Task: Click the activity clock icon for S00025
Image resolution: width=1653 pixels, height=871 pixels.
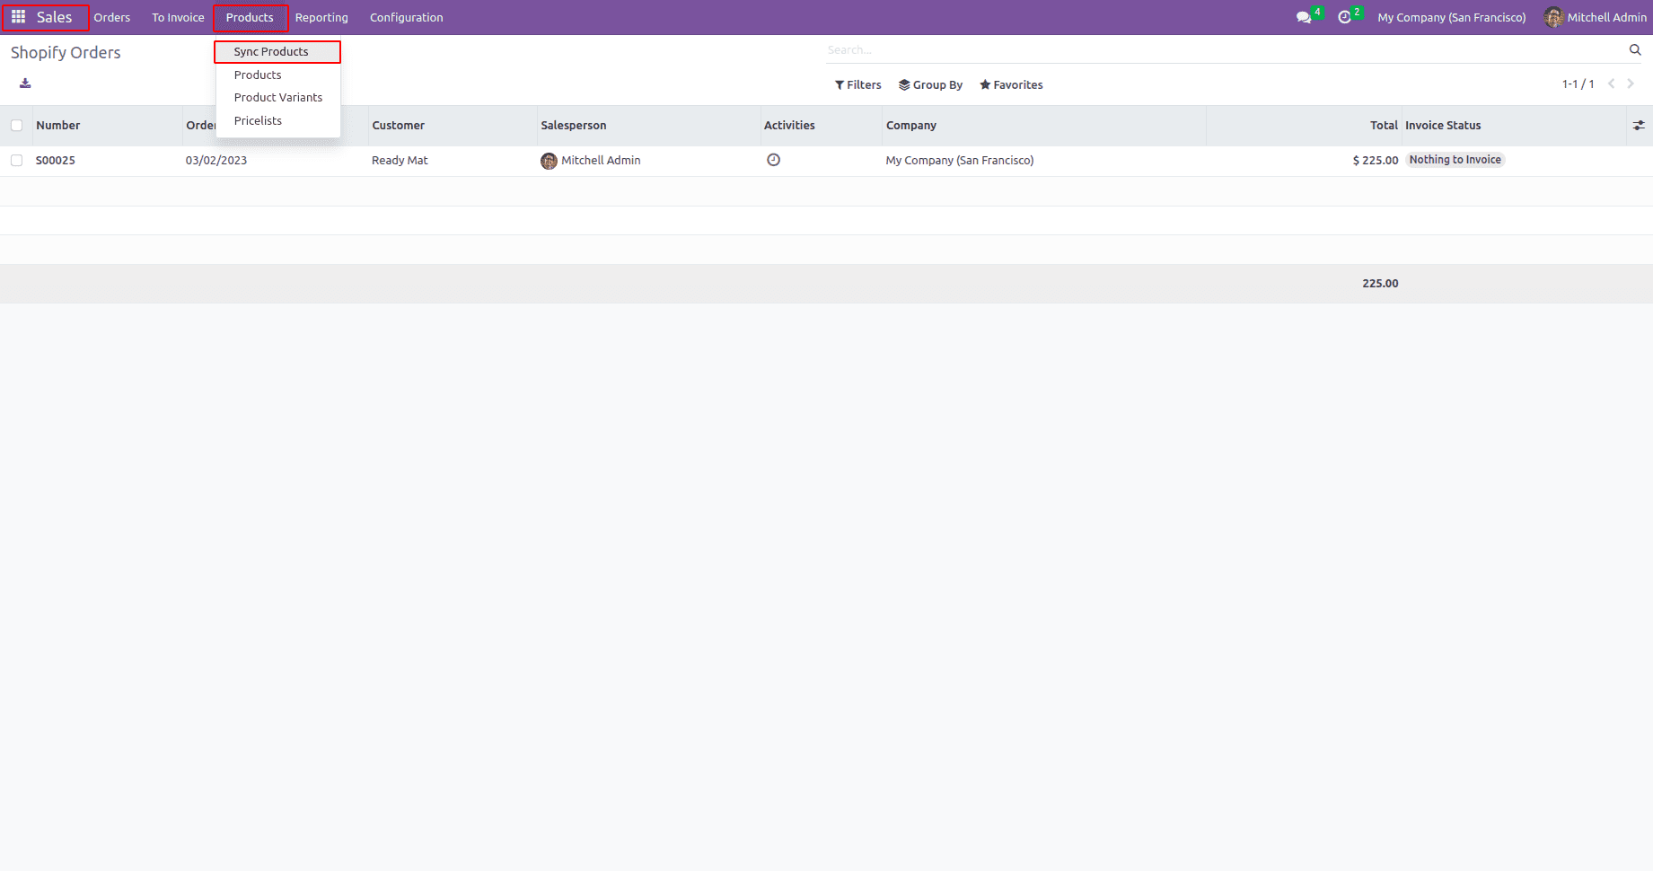Action: (773, 160)
